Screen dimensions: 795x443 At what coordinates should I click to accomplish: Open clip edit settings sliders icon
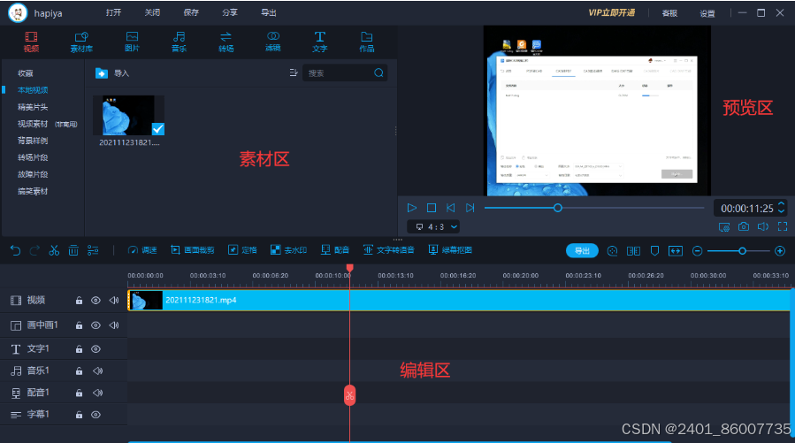click(x=93, y=250)
